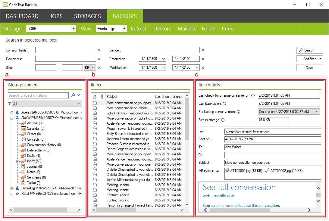329x221 pixels.
Task: Select Conversation History (0) folder
Action: pos(44,145)
